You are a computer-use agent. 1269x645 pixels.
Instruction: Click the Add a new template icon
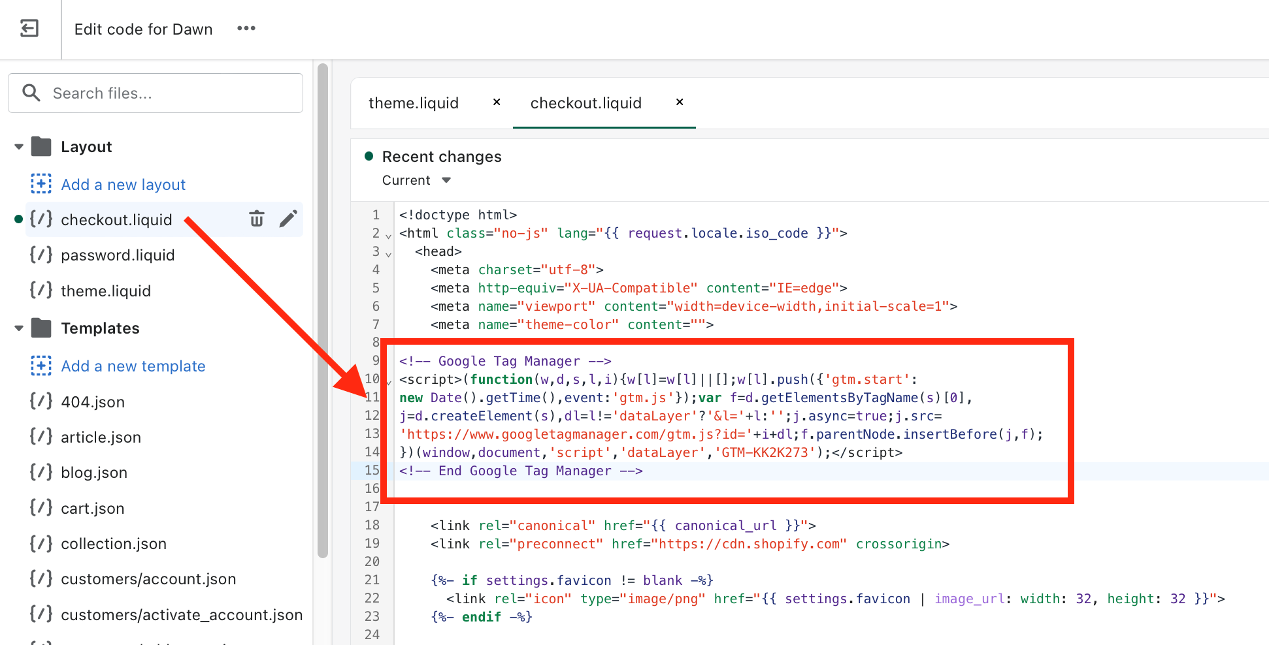[x=41, y=366]
